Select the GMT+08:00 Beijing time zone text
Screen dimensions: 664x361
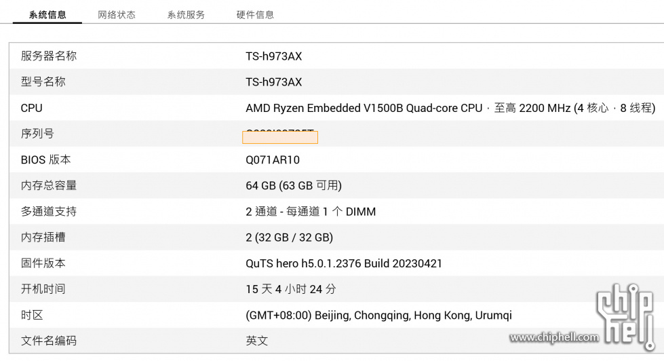[378, 316]
